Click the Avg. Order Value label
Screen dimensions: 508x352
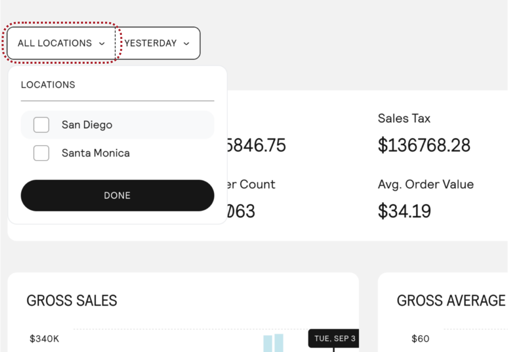pos(426,184)
